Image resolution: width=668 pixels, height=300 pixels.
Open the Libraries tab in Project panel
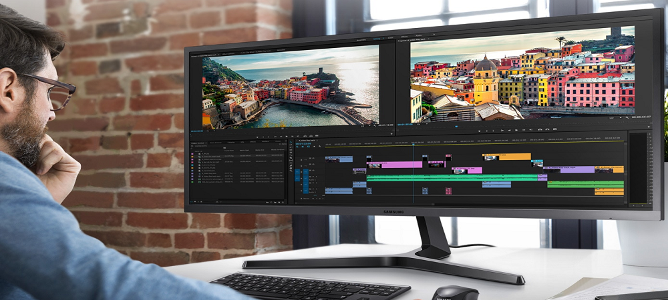point(231,143)
